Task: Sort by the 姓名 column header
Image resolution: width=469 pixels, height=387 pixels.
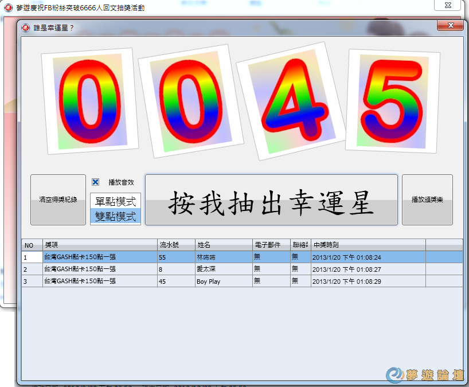Action: pyautogui.click(x=222, y=245)
